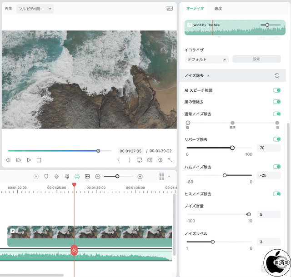The width and height of the screenshot is (291, 277).
Task: Click the zoom-out minus icon on timeline
Action: pyautogui.click(x=98, y=176)
